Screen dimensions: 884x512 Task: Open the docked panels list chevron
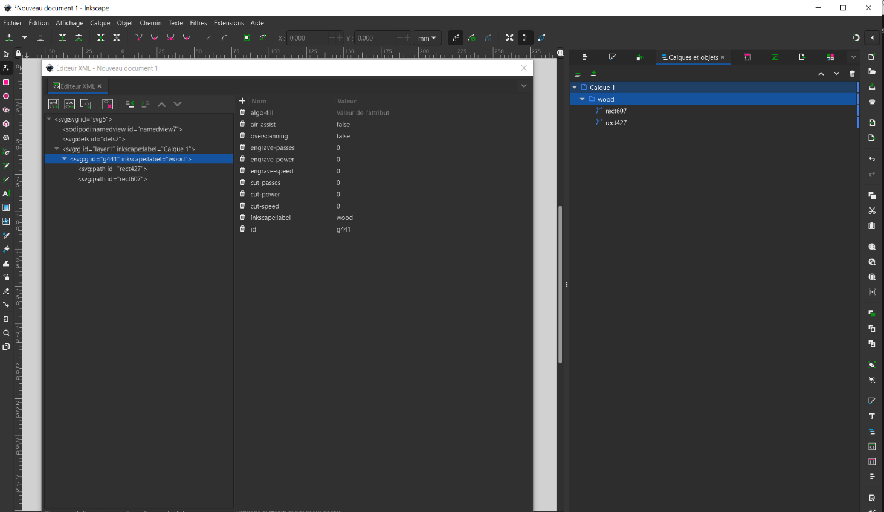(853, 57)
